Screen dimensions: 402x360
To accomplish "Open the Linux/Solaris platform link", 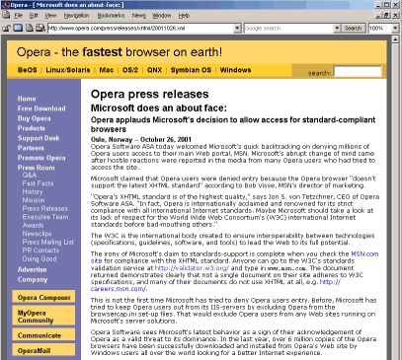I will pyautogui.click(x=68, y=70).
